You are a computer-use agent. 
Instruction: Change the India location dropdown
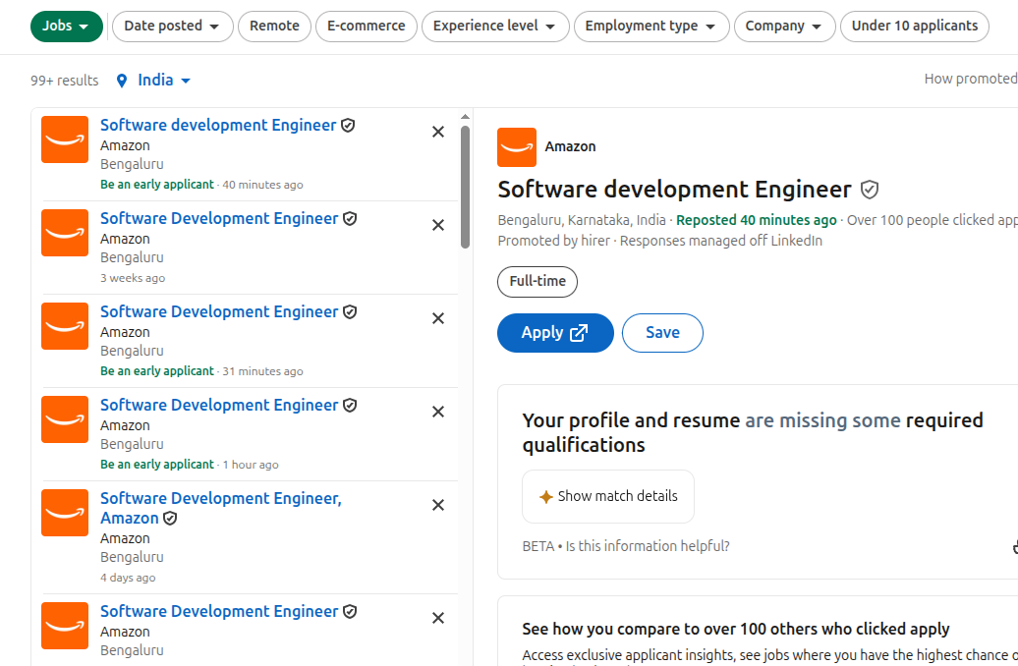pos(163,81)
